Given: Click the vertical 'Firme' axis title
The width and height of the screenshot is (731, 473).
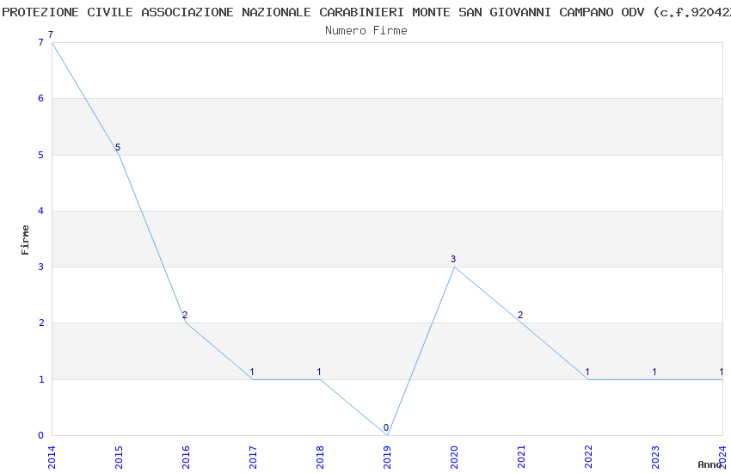Looking at the screenshot, I should 25,240.
